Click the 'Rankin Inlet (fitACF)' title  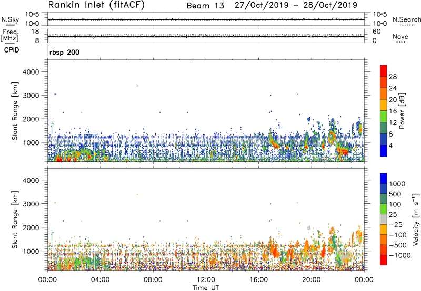96,5
